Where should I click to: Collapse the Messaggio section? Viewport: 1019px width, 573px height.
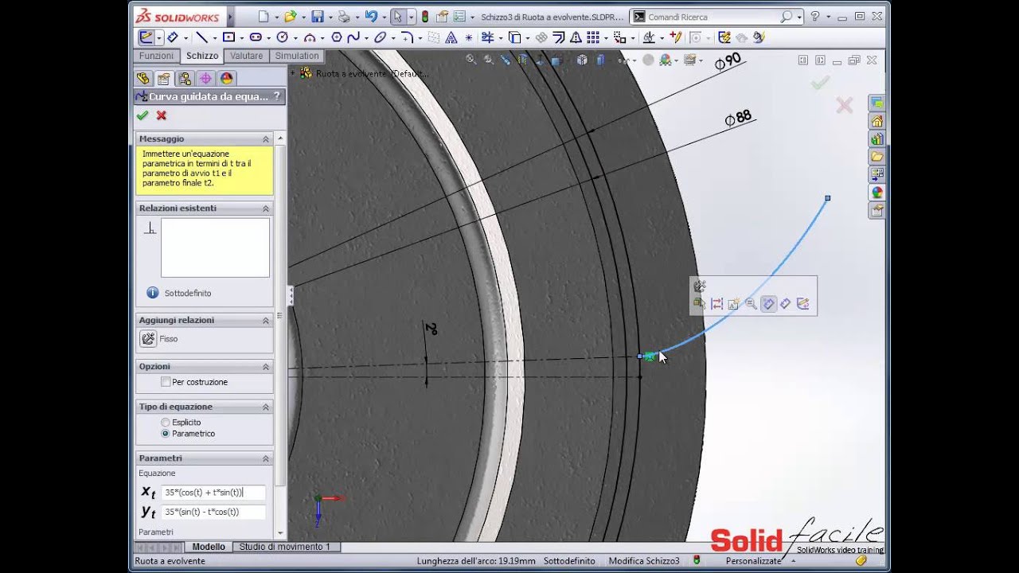266,138
